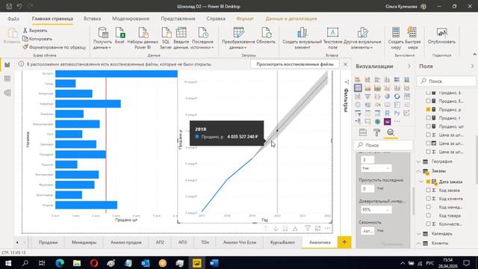Add a quick measure (Быстрая мера)
The height and width of the screenshot is (269, 478).
point(412,38)
